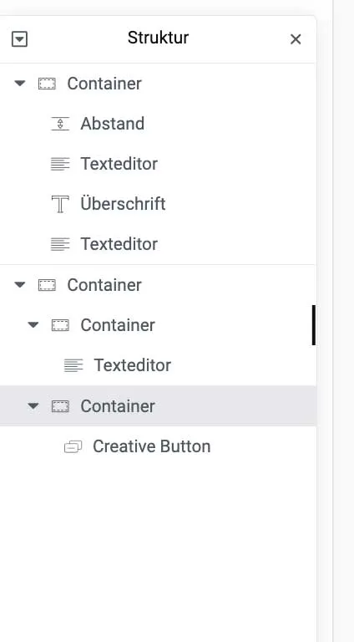The image size is (354, 642).
Task: Click the dashed box icon of the topmost Container
Action: [47, 84]
